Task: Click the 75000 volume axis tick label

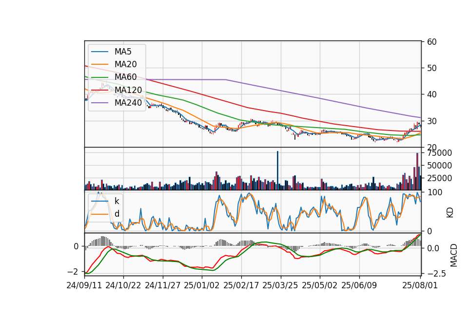Action: tap(440, 153)
